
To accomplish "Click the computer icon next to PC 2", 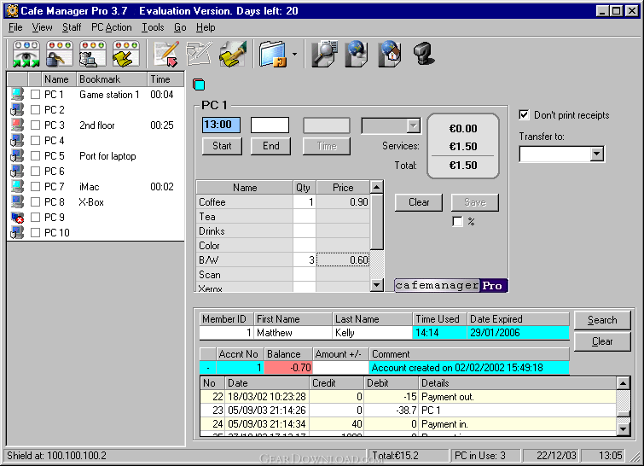I will pyautogui.click(x=17, y=110).
